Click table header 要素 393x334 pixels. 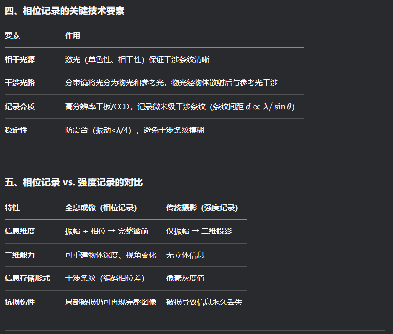pos(12,36)
